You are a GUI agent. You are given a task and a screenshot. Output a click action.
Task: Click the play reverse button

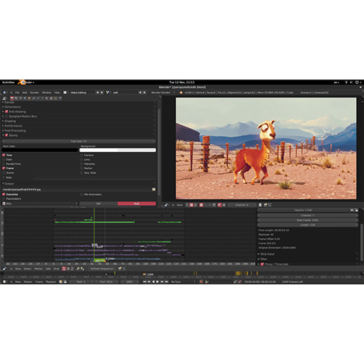(x=154, y=282)
